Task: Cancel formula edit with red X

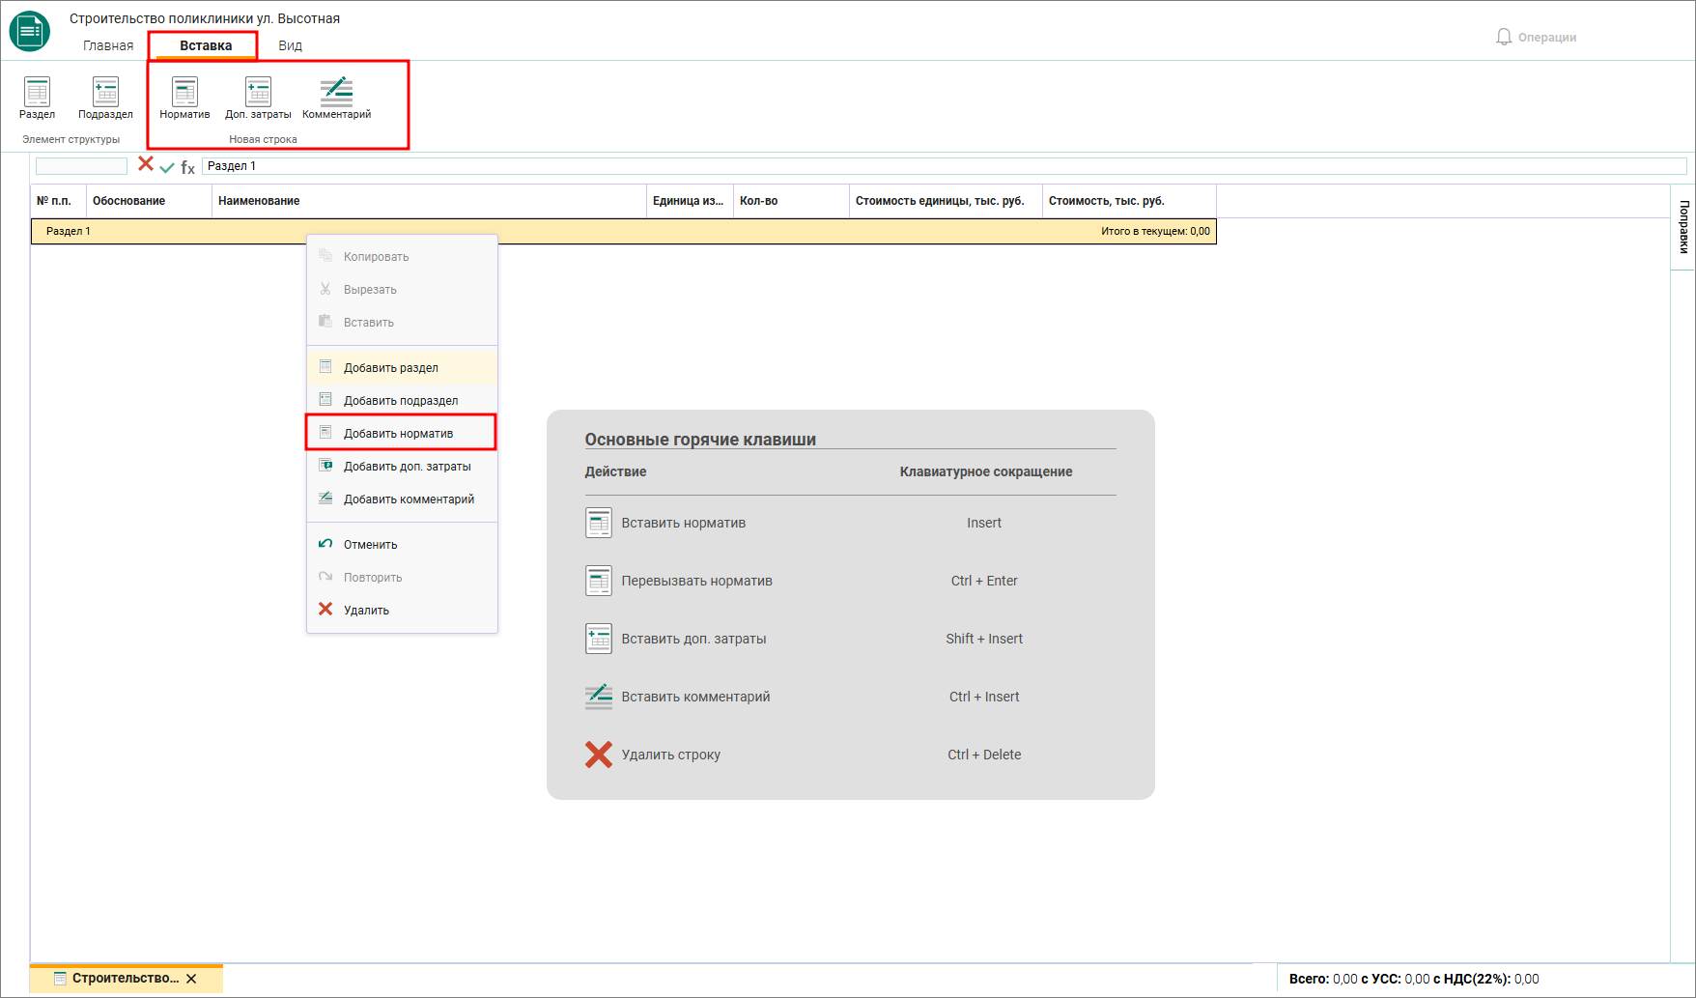Action: 146,164
